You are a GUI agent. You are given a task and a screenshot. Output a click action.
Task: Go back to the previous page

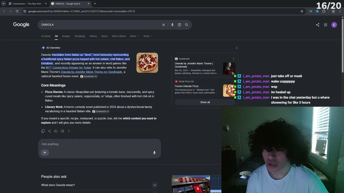pyautogui.click(x=4, y=11)
